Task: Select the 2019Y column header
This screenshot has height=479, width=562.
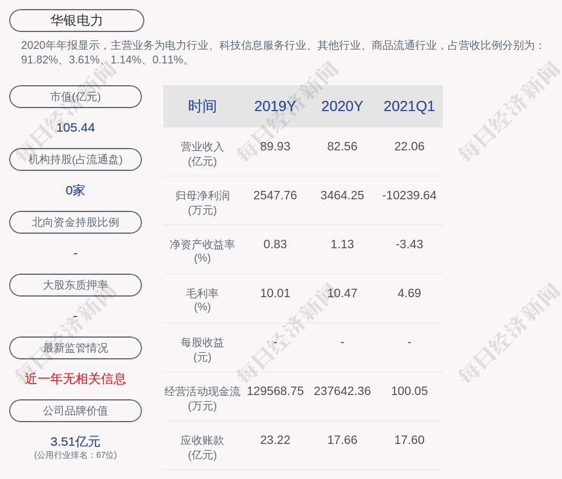Action: pyautogui.click(x=275, y=106)
